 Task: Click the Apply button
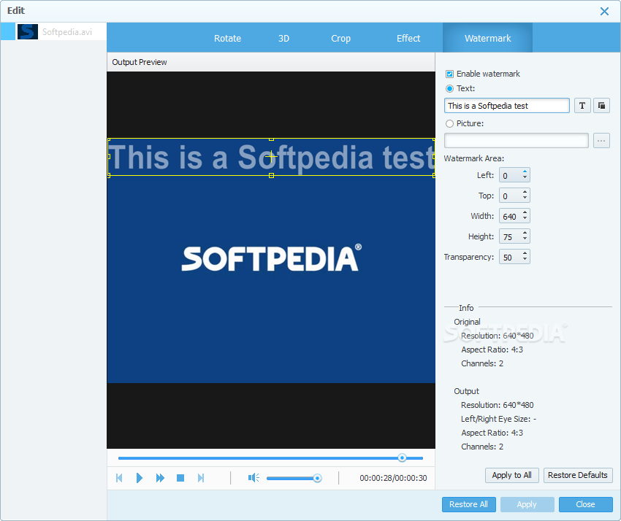[x=527, y=504]
